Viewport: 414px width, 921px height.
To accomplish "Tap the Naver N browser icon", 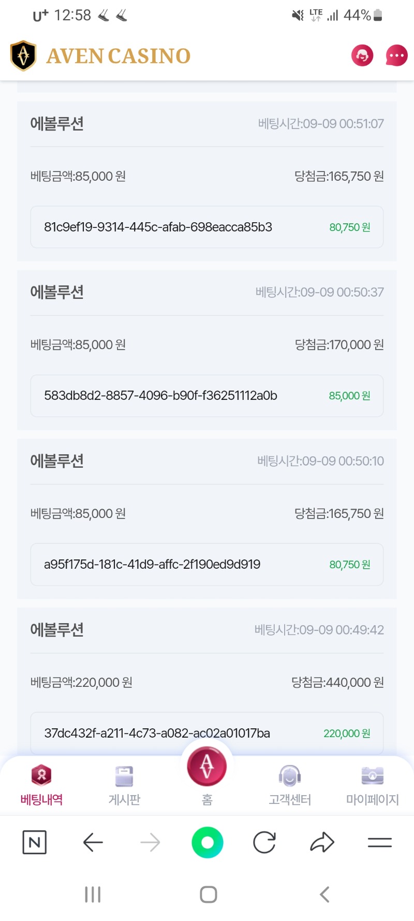I will [x=35, y=842].
